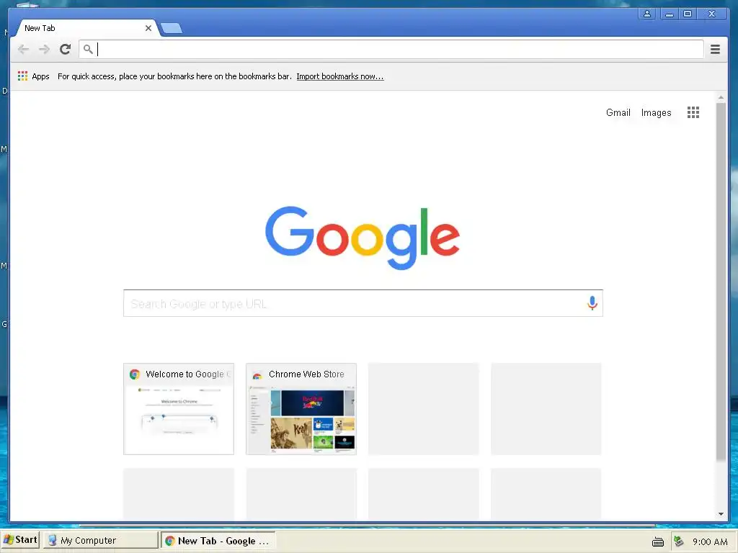The width and height of the screenshot is (738, 553).
Task: Click the search magnifier in address bar
Action: 88,49
